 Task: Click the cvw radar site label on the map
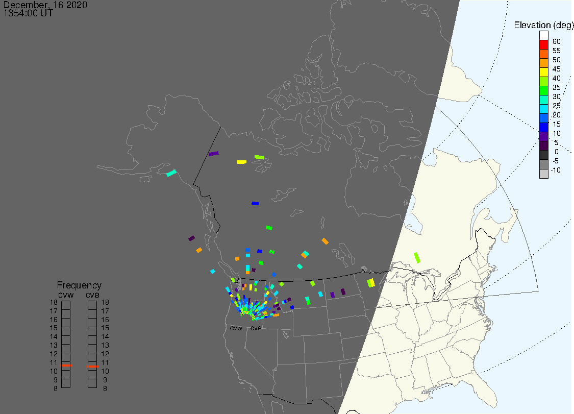click(x=236, y=328)
